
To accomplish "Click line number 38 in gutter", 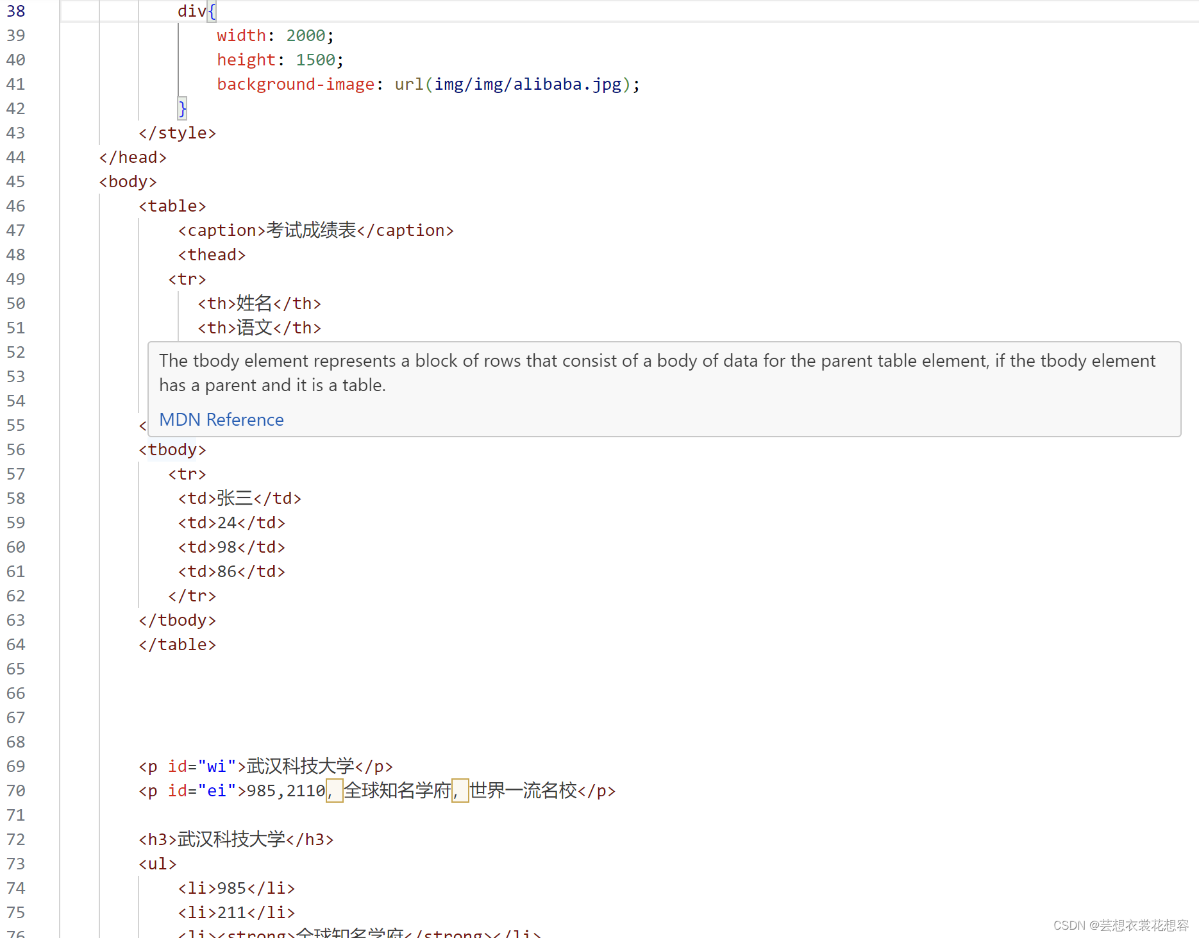I will [16, 11].
